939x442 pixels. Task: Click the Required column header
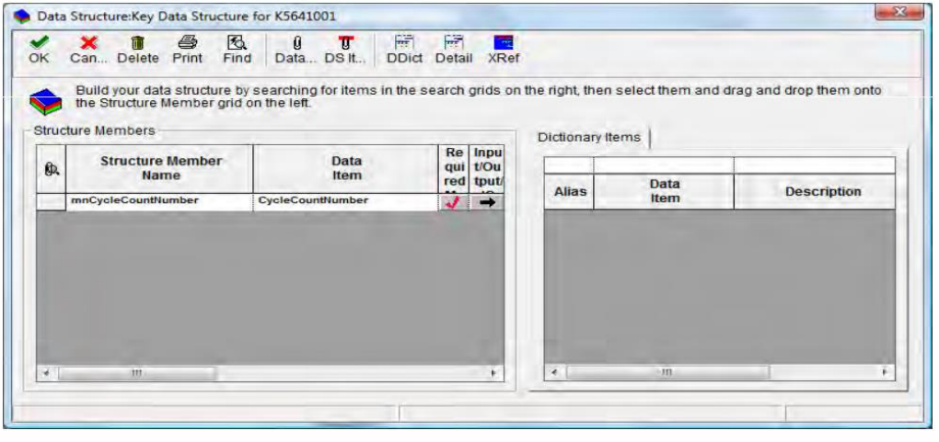pos(453,169)
